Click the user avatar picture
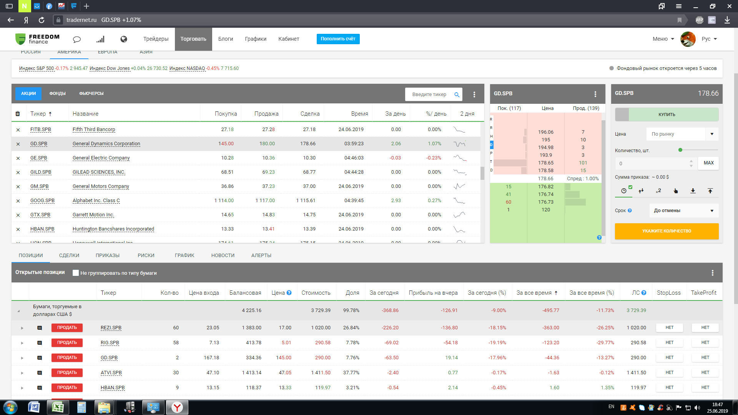Image resolution: width=738 pixels, height=415 pixels. [x=688, y=39]
